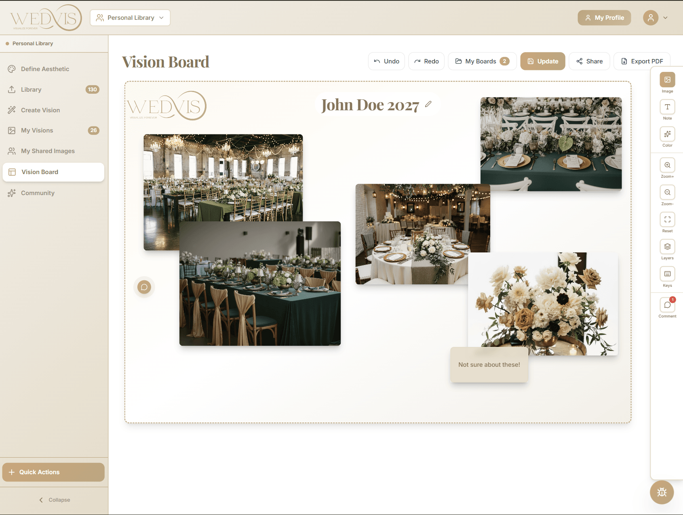Open the user avatar account menu
The height and width of the screenshot is (515, 683).
(655, 18)
